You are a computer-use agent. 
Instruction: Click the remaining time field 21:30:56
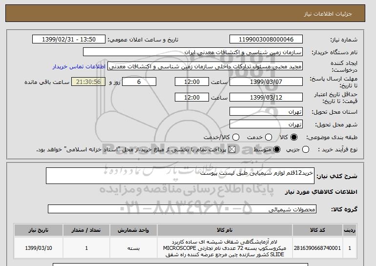coord(88,82)
